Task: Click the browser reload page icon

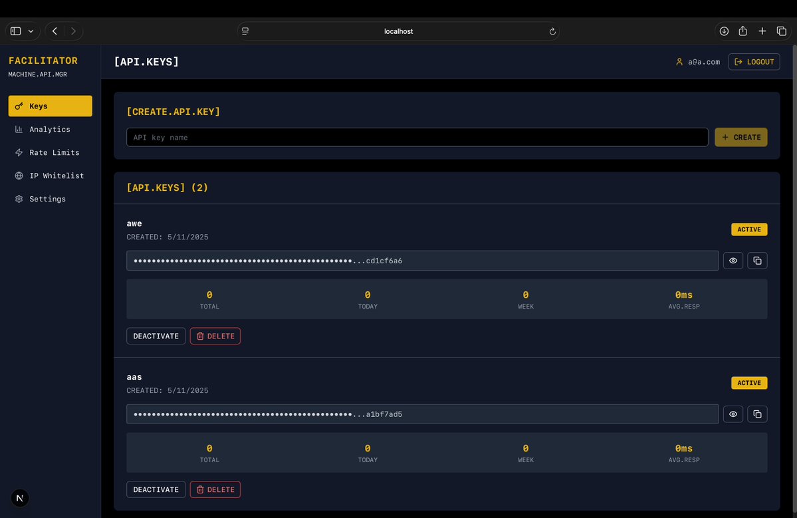Action: coord(552,31)
